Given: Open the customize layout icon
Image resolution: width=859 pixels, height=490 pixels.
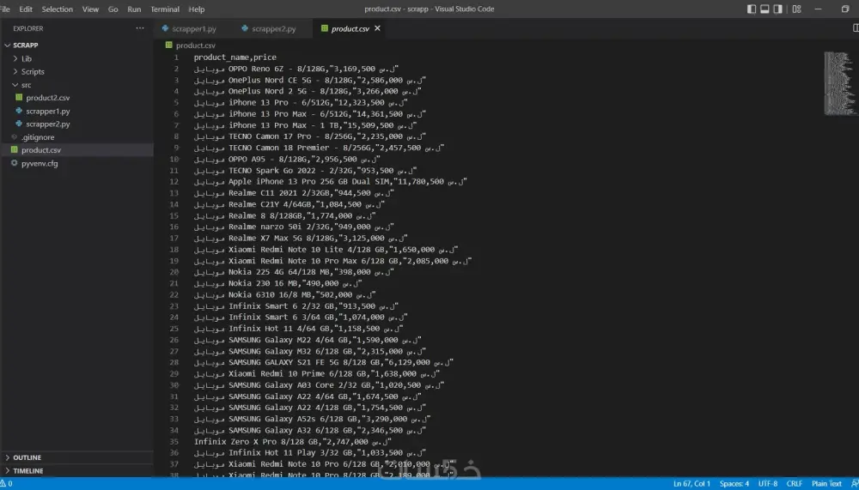Looking at the screenshot, I should [x=796, y=9].
